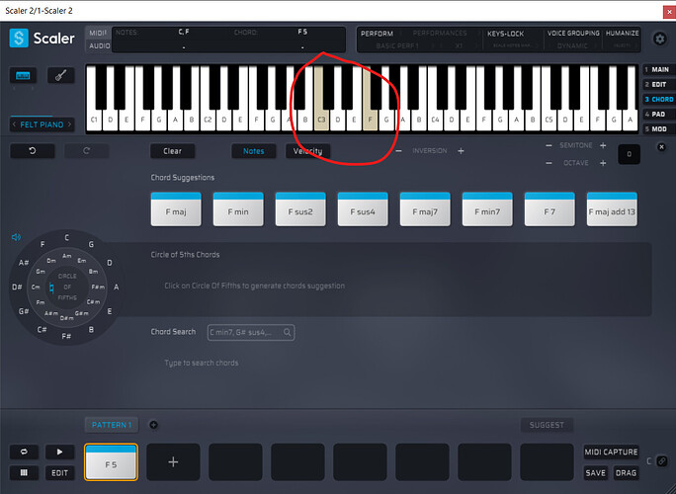Open the FELT PIANO instrument selector
The height and width of the screenshot is (494, 676).
(x=42, y=124)
